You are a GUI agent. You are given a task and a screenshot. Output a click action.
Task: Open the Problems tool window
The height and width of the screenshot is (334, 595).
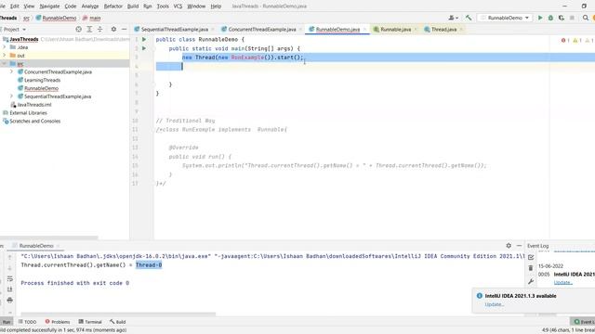pyautogui.click(x=58, y=322)
